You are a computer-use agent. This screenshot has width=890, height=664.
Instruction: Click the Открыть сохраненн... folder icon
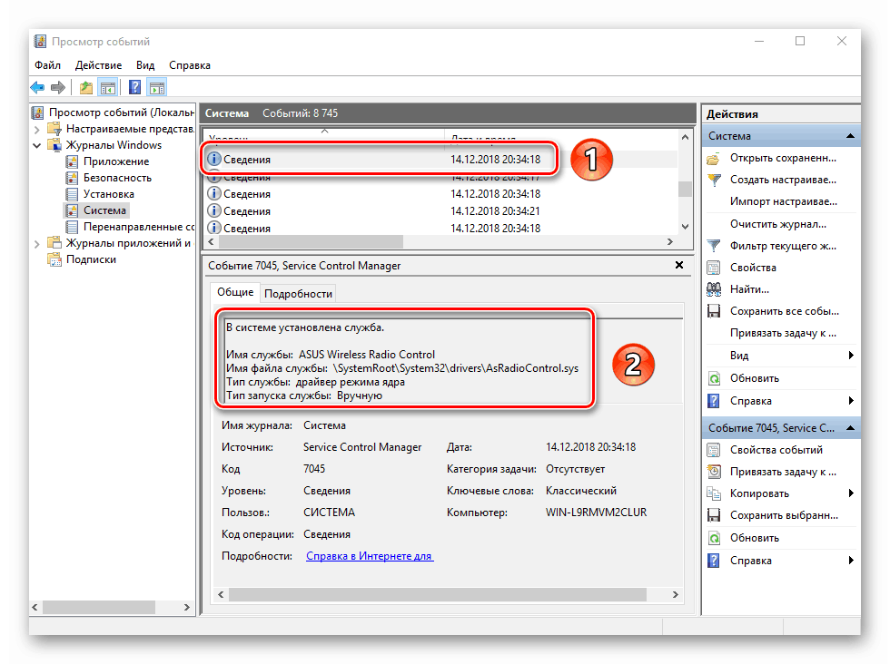pyautogui.click(x=714, y=158)
